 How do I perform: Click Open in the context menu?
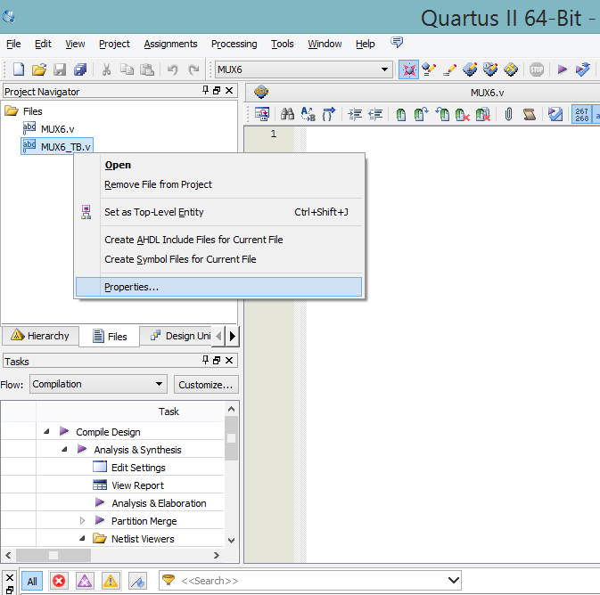[218, 165]
